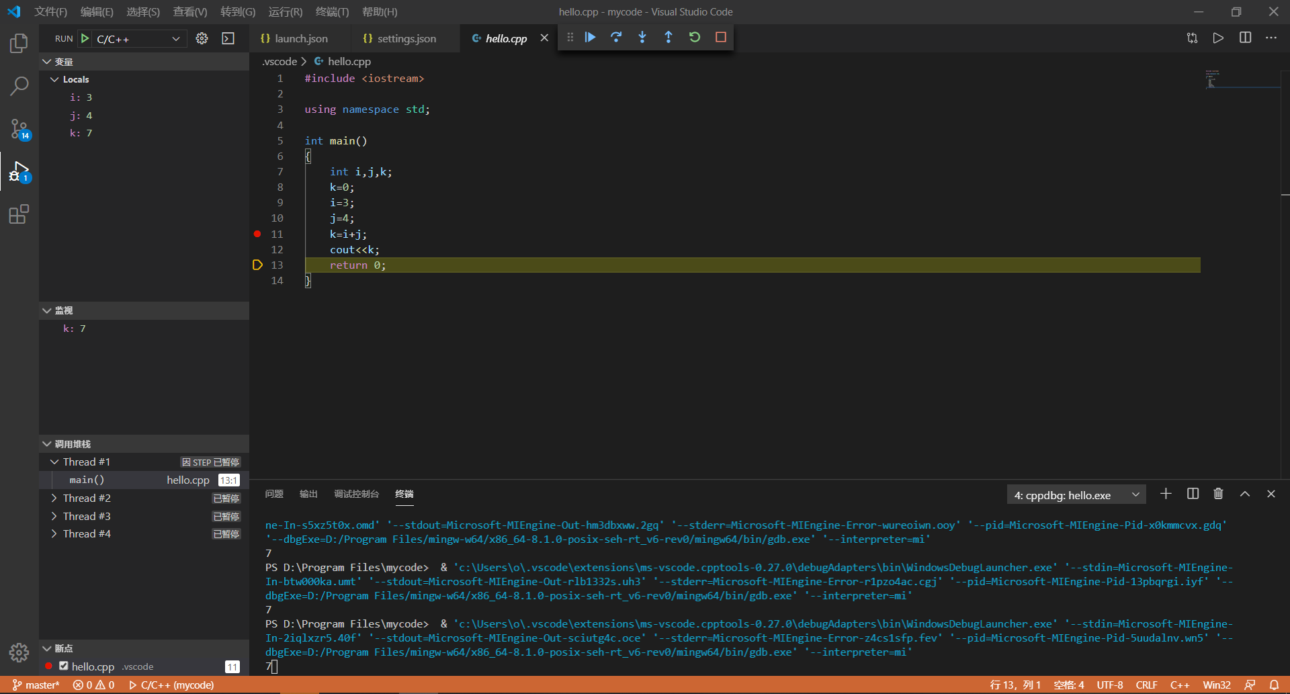Stop the debugger with red square
This screenshot has width=1290, height=694.
click(x=721, y=38)
